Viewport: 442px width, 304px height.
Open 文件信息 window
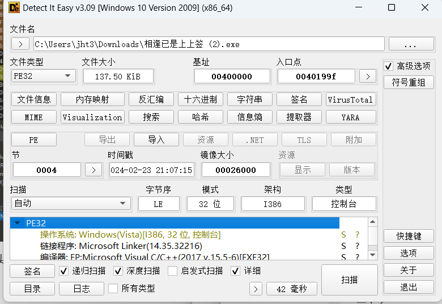click(34, 99)
